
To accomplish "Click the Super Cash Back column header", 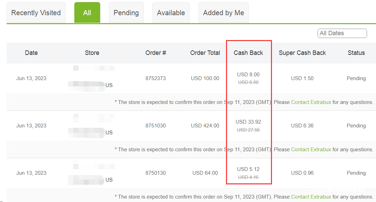I will (x=302, y=53).
